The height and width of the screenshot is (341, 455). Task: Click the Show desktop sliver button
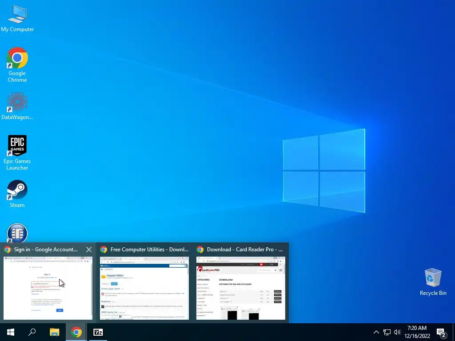pos(454,332)
